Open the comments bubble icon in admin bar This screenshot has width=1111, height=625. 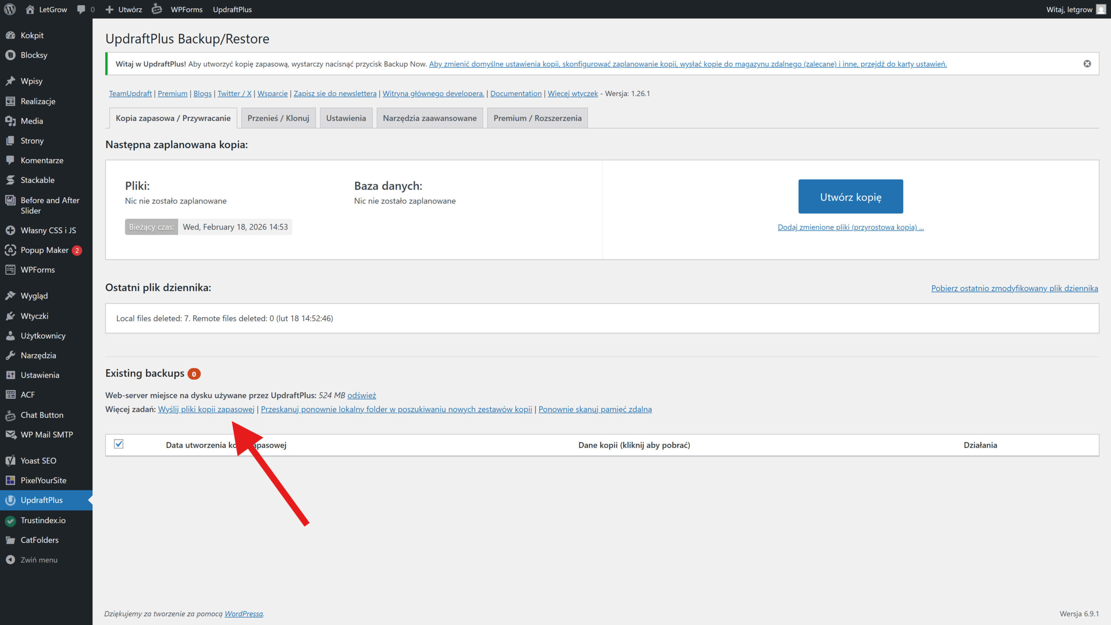(81, 9)
